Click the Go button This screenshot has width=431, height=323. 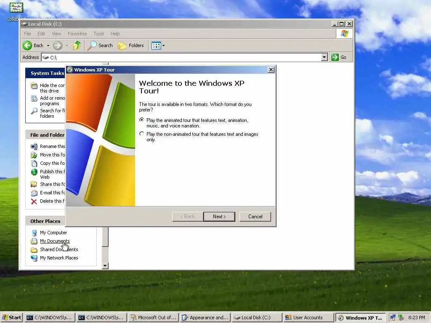[339, 57]
